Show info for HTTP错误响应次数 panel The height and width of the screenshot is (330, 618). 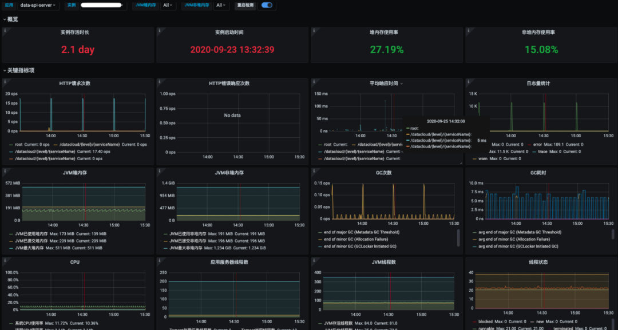coord(159,82)
